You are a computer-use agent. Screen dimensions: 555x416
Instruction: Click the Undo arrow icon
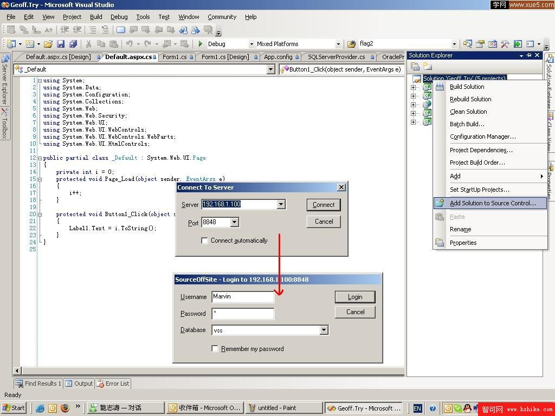pyautogui.click(x=129, y=44)
